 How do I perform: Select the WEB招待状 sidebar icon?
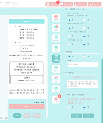click(56, 59)
